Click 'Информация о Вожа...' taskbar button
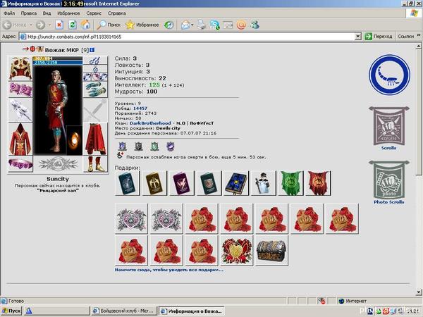 (191, 311)
